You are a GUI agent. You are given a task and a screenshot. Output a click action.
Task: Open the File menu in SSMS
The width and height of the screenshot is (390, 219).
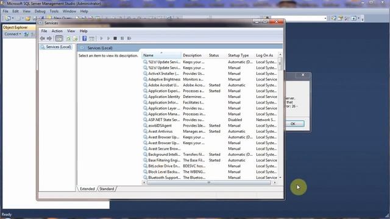[5, 11]
